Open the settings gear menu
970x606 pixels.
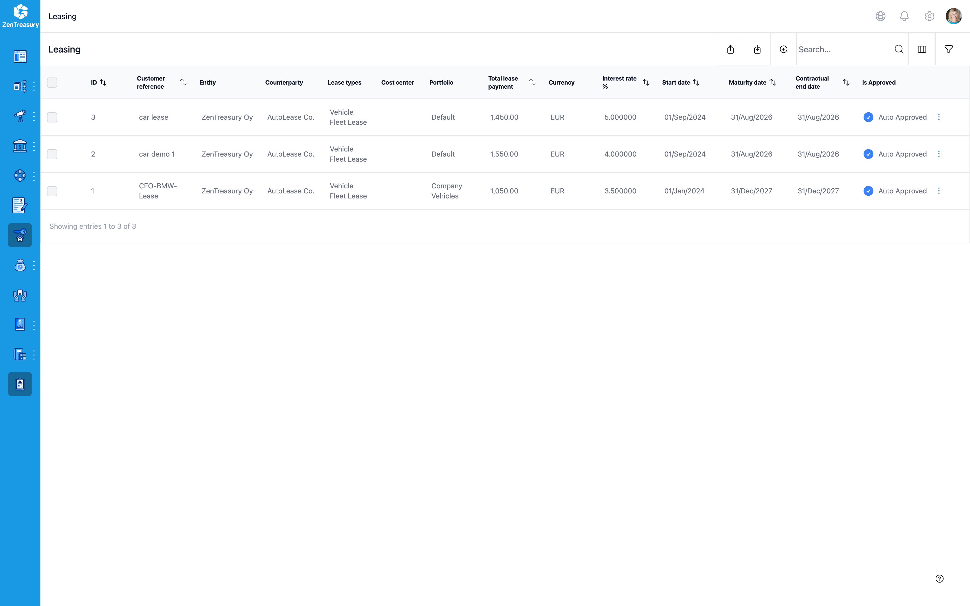pos(929,16)
